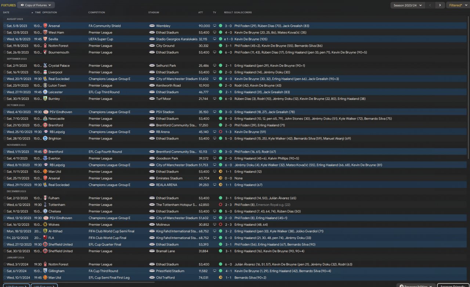
Task: Tick the selector for the Sat, 2/9/2023 fixture
Action: pyautogui.click(x=5, y=66)
